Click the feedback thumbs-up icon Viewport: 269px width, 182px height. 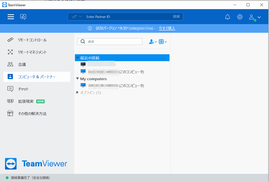[23, 17]
